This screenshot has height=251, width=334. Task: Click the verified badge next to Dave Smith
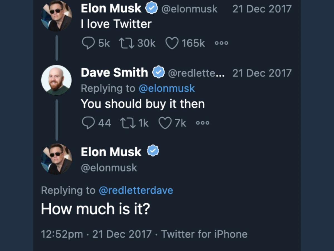tap(158, 73)
